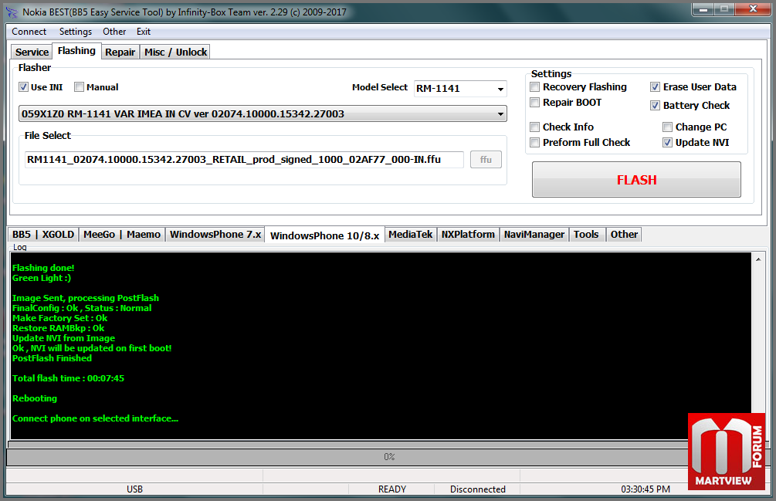
Task: Switch to BB5 | XGOLD platform tab
Action: tap(43, 235)
